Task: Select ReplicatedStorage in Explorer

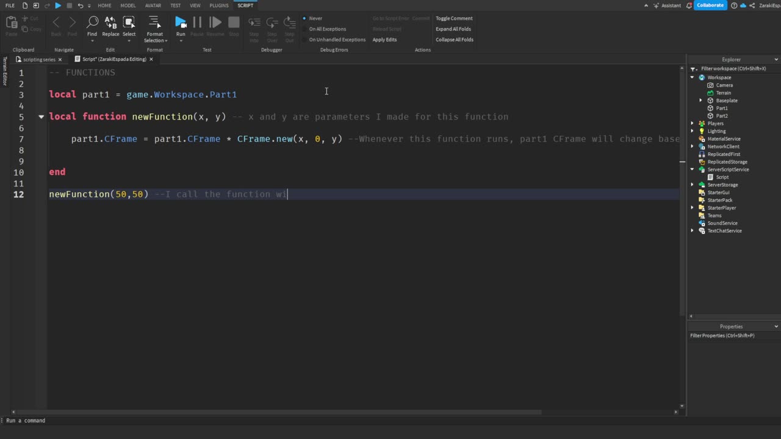Action: pyautogui.click(x=727, y=162)
